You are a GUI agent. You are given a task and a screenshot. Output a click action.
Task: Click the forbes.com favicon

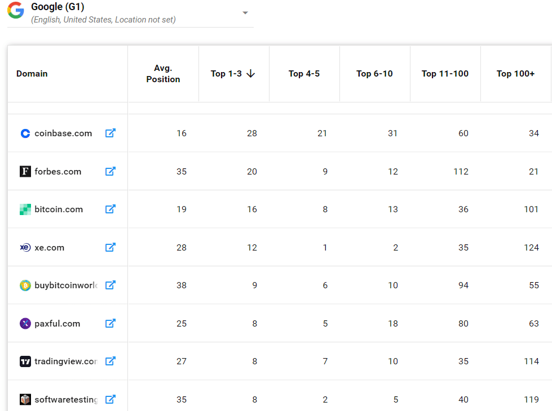[x=25, y=172]
